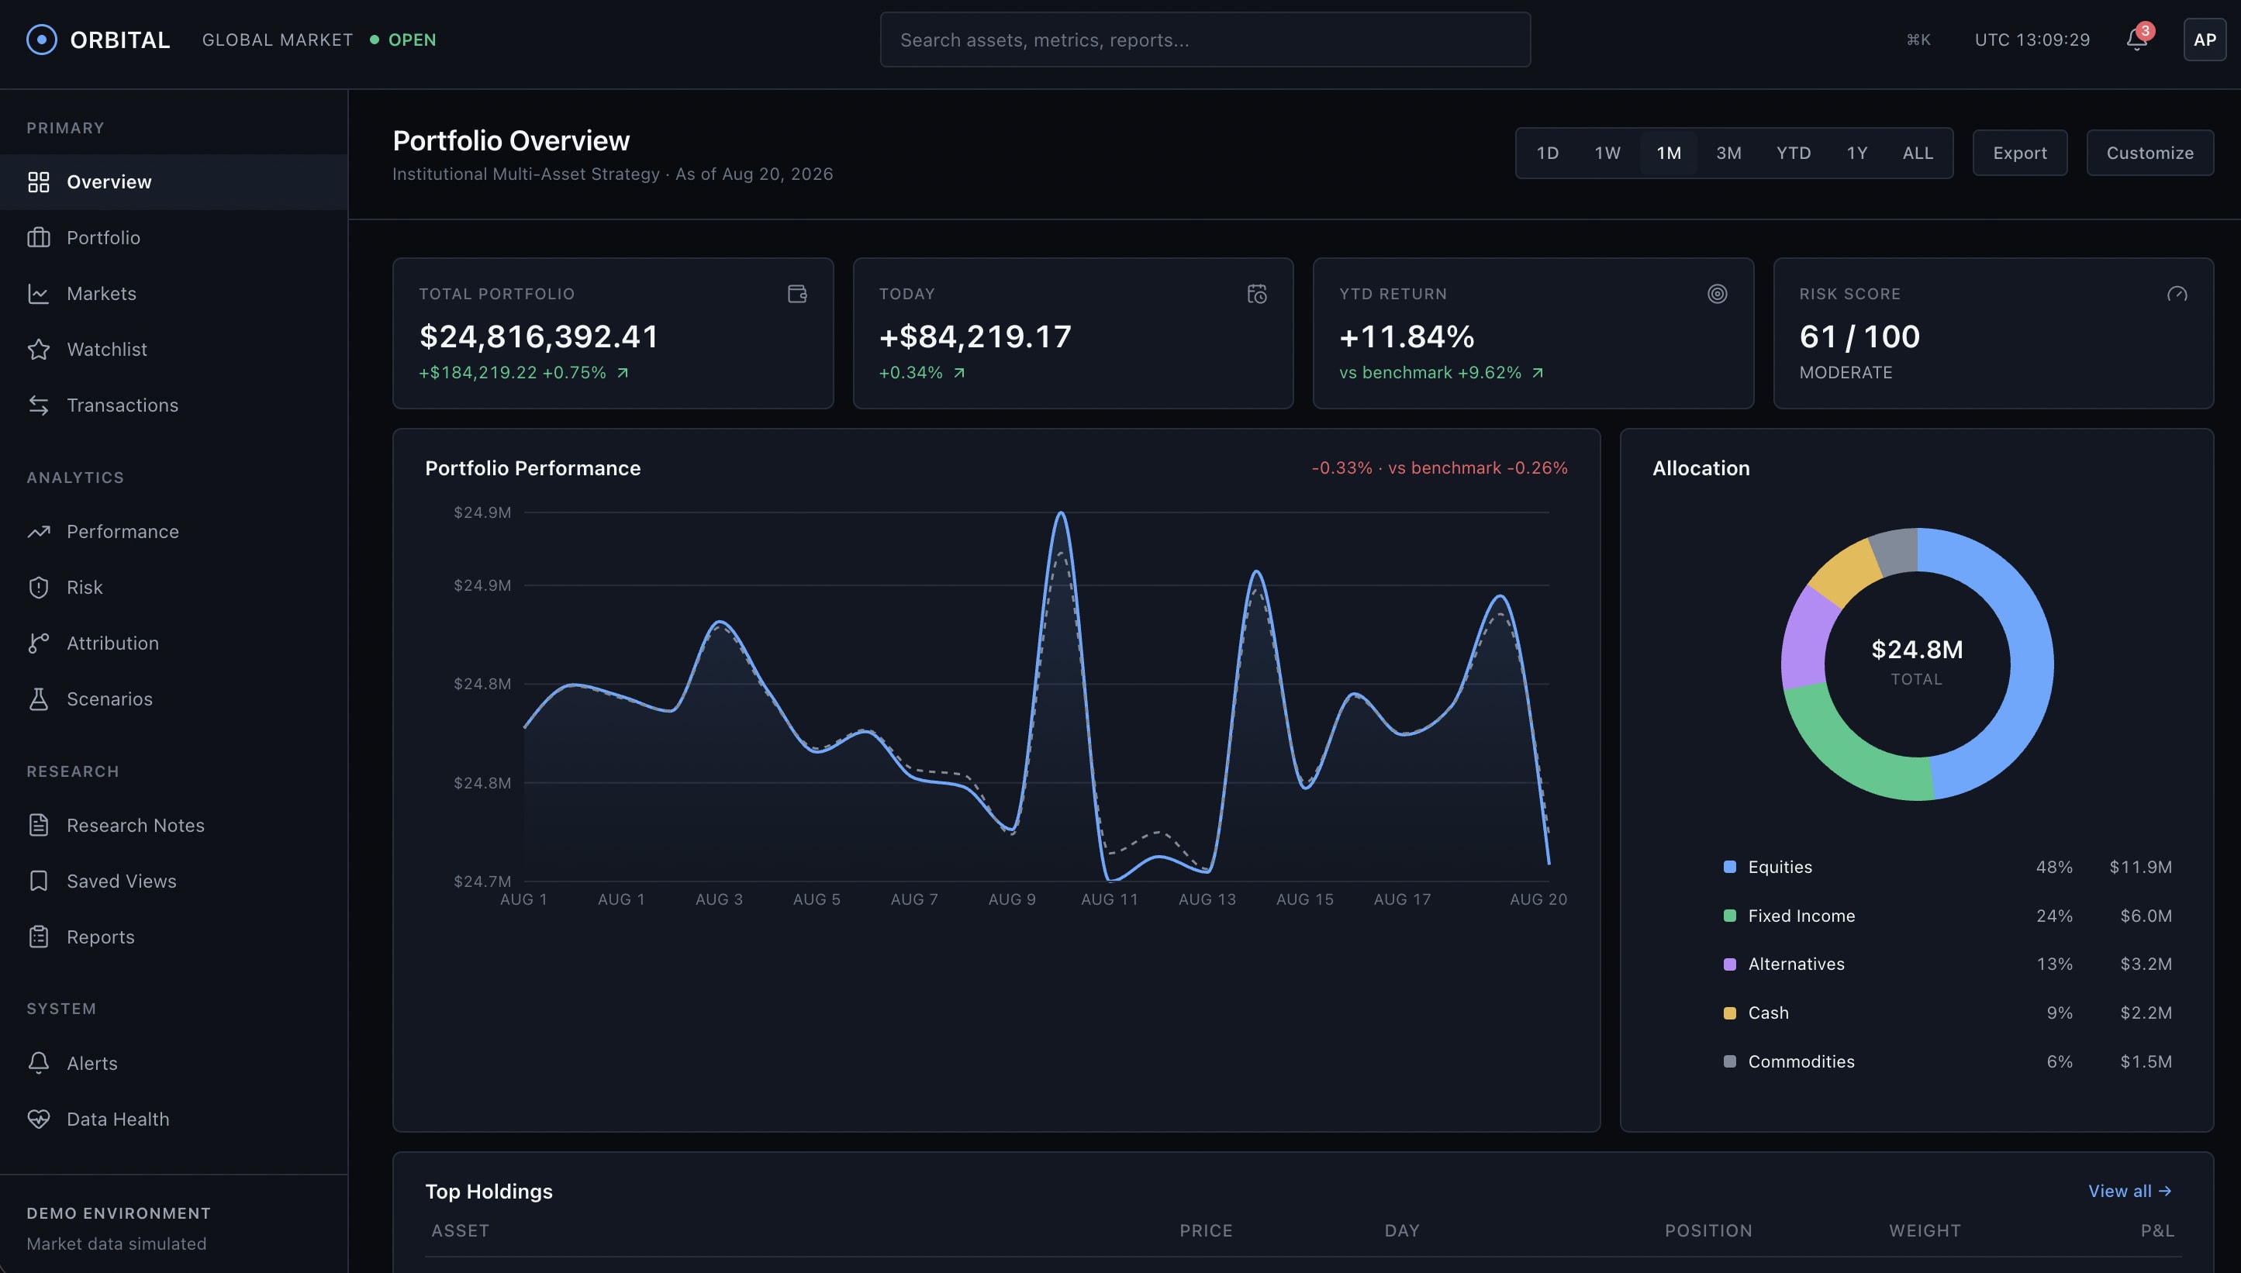Click the Total Portfolio value $24,816,392.41
2241x1273 pixels.
[x=539, y=336]
